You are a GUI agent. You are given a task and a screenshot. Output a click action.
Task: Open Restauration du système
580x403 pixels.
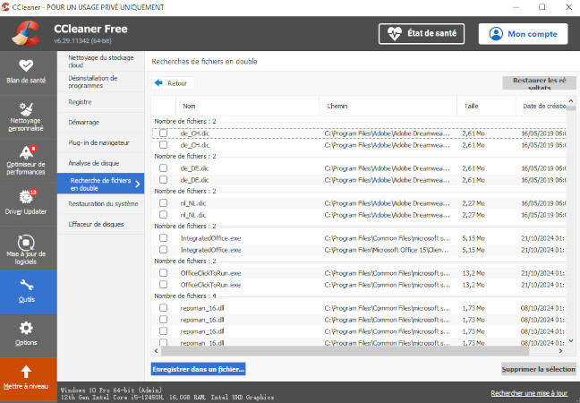100,204
